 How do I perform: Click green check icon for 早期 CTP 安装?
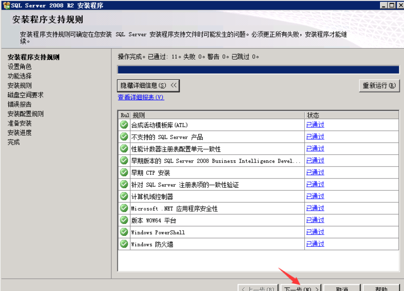point(124,172)
